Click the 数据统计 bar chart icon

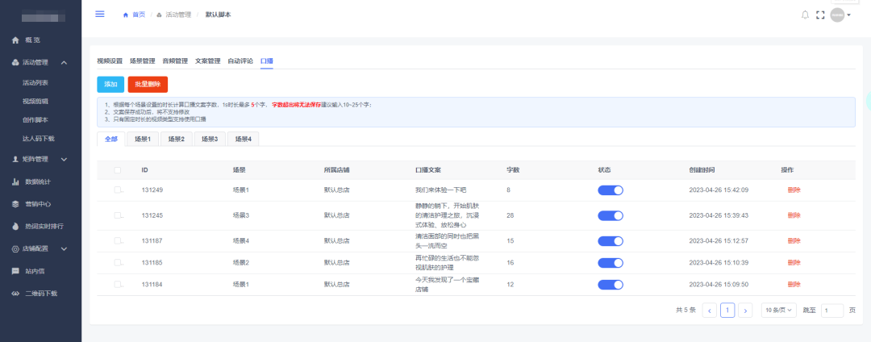(15, 181)
